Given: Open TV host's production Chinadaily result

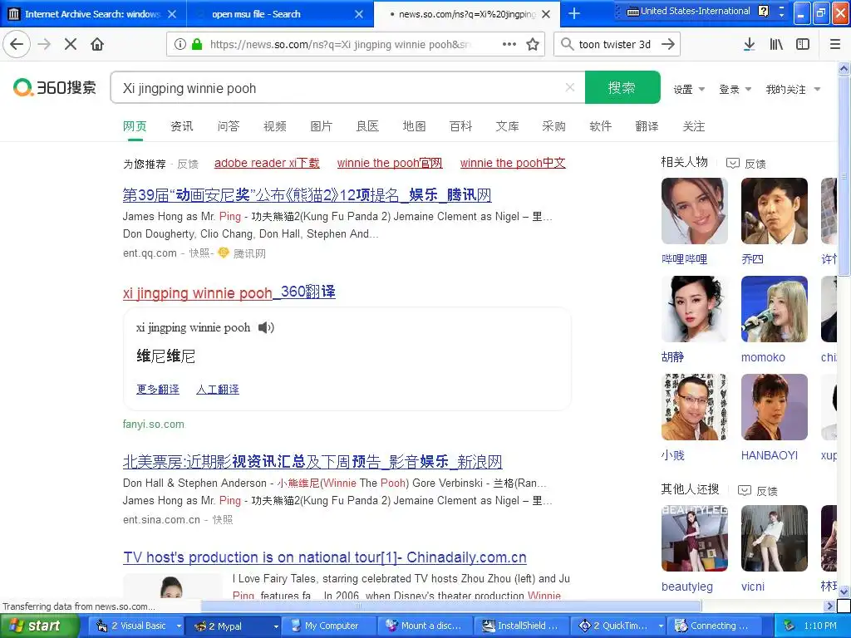Looking at the screenshot, I should coord(325,557).
